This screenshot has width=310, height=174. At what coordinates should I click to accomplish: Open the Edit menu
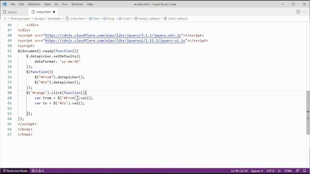[x=21, y=4]
